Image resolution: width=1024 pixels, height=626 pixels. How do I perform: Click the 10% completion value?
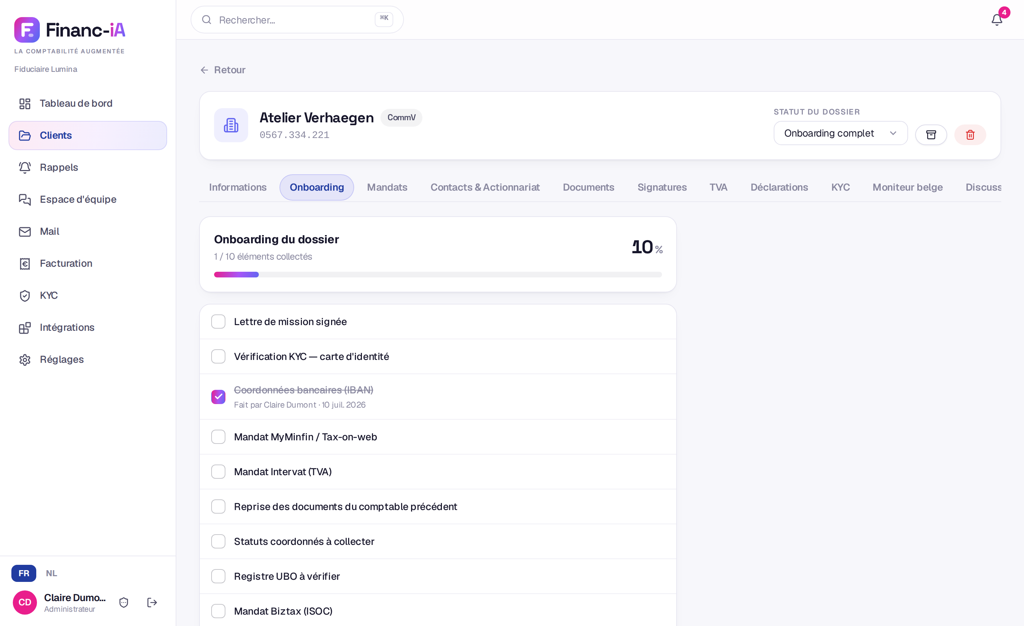click(x=647, y=247)
